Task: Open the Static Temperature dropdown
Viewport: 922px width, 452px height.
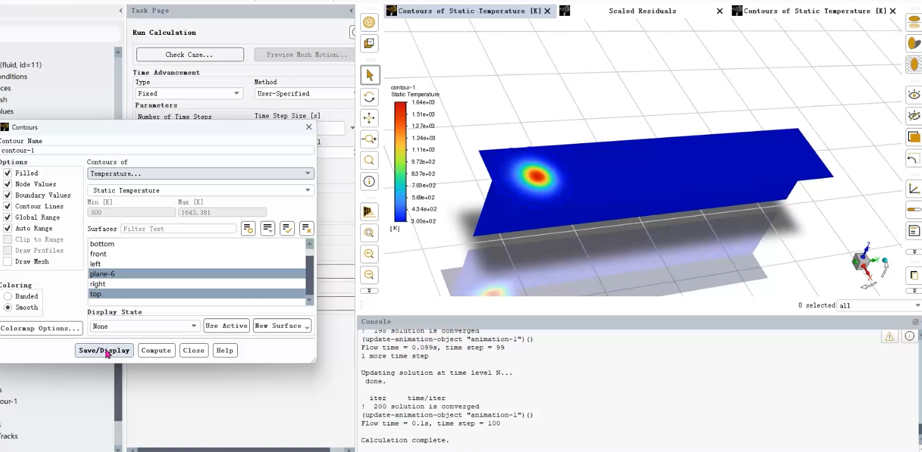Action: pyautogui.click(x=200, y=191)
